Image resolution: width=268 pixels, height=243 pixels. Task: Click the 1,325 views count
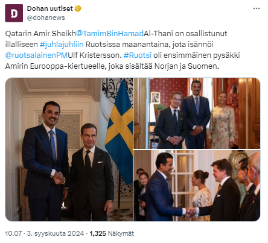98,233
